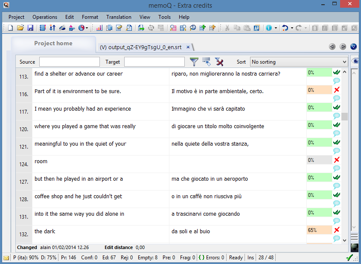Open a project via folder icon
The image size is (361, 264).
tap(20, 28)
